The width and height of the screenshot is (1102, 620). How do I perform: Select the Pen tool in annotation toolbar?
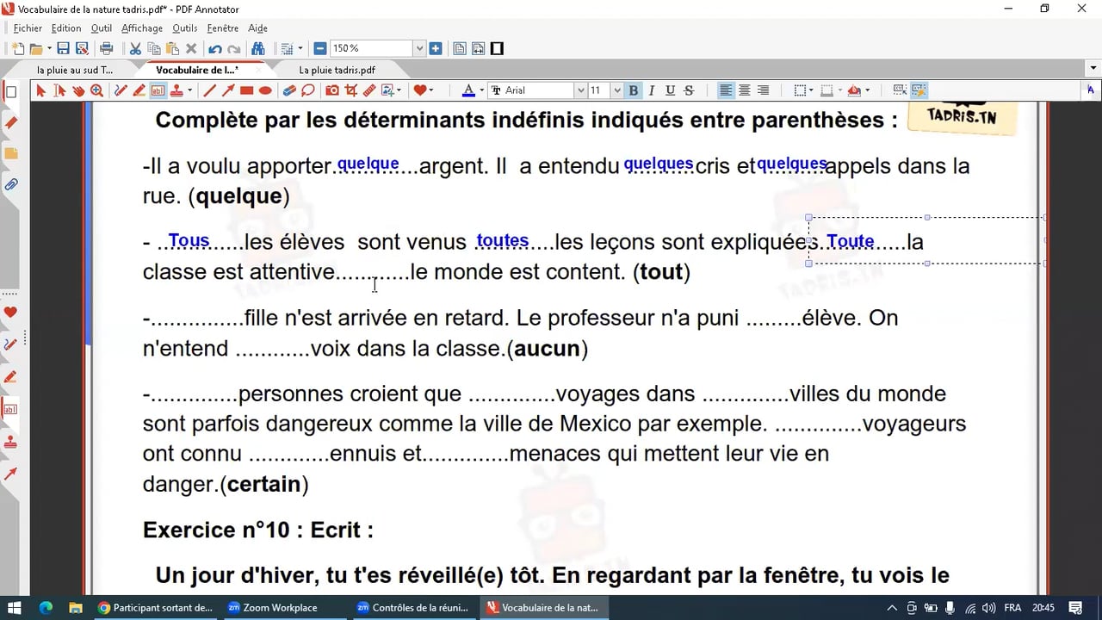point(121,90)
